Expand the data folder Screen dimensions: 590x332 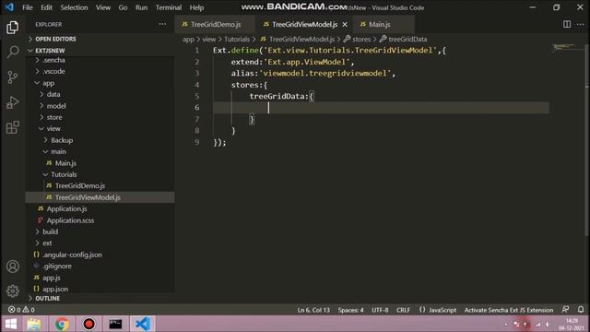[53, 94]
